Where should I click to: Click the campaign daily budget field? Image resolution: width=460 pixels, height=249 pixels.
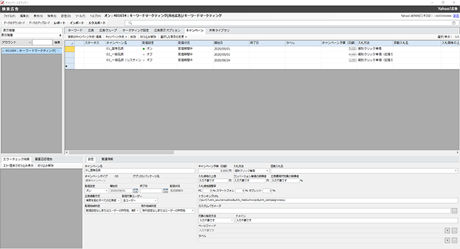point(214,171)
